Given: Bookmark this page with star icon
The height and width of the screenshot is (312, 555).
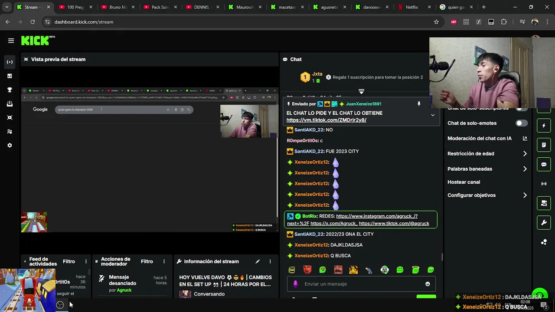Looking at the screenshot, I should [x=436, y=22].
